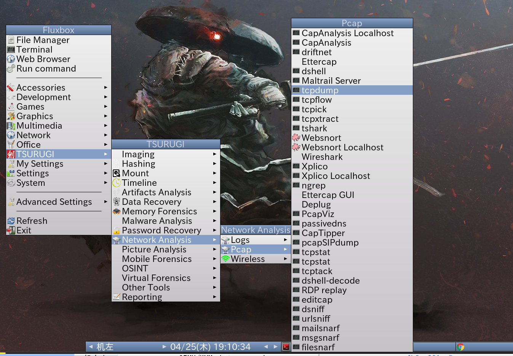This screenshot has height=356, width=513.
Task: Click the Password Recovery padlock icon
Action: coord(117,230)
